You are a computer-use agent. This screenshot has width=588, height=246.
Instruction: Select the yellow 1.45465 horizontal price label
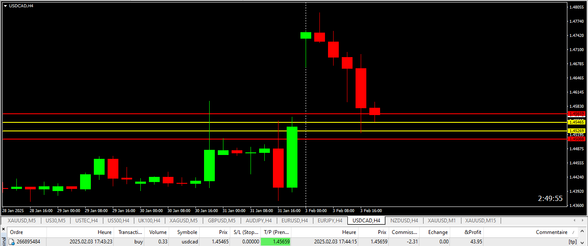tap(576, 122)
